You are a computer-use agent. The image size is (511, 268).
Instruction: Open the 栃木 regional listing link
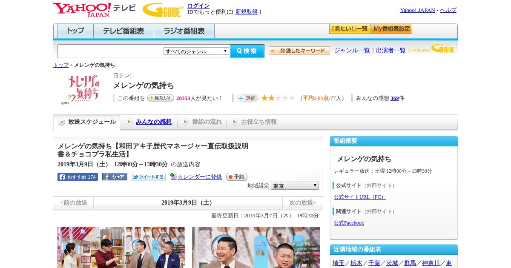point(356,263)
